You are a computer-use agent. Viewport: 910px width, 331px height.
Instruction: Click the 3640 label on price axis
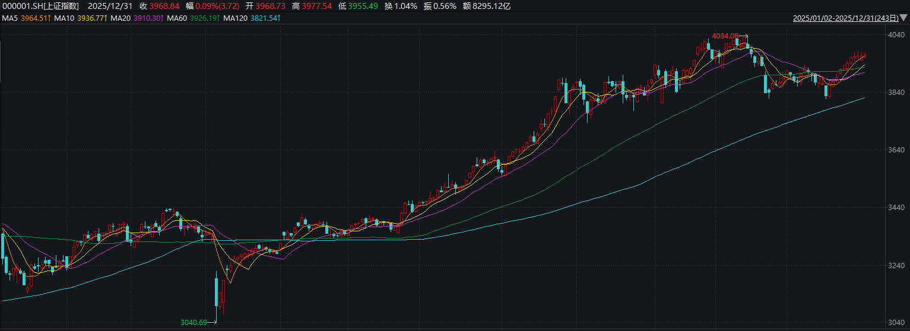click(x=896, y=150)
